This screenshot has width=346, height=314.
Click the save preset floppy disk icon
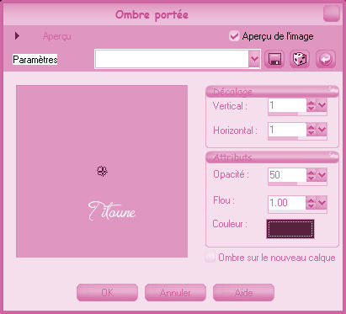tap(274, 59)
